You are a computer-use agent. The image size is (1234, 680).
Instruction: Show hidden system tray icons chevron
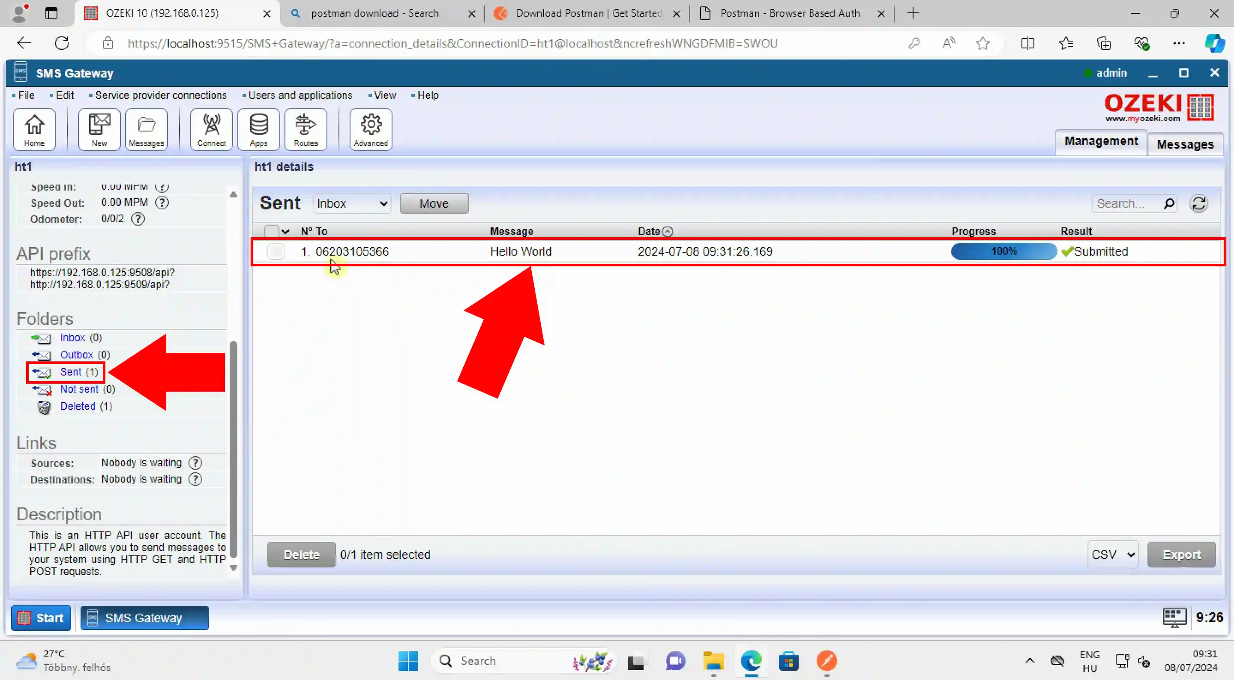(x=1030, y=661)
